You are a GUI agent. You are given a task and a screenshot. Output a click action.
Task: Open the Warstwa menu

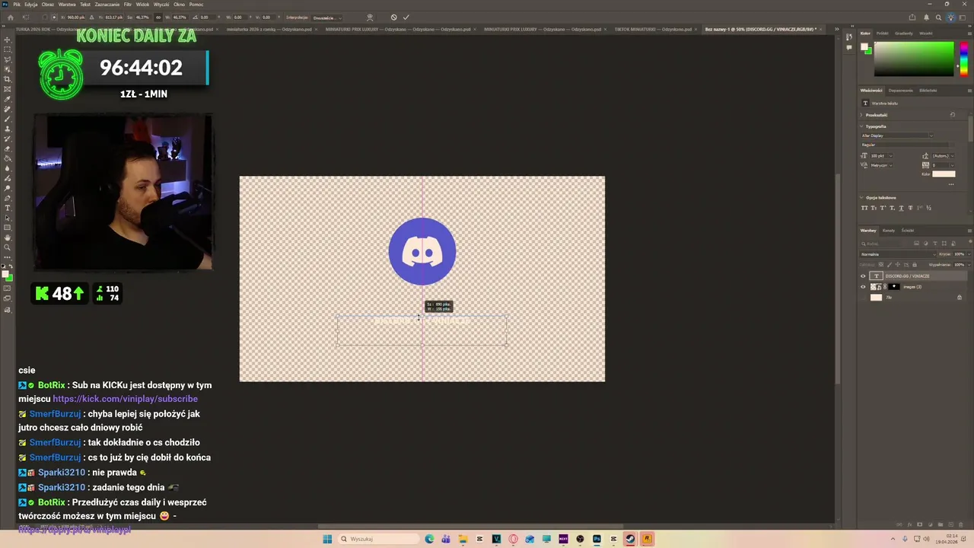[x=67, y=5]
